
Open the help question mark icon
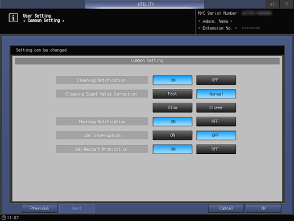[x=287, y=5]
